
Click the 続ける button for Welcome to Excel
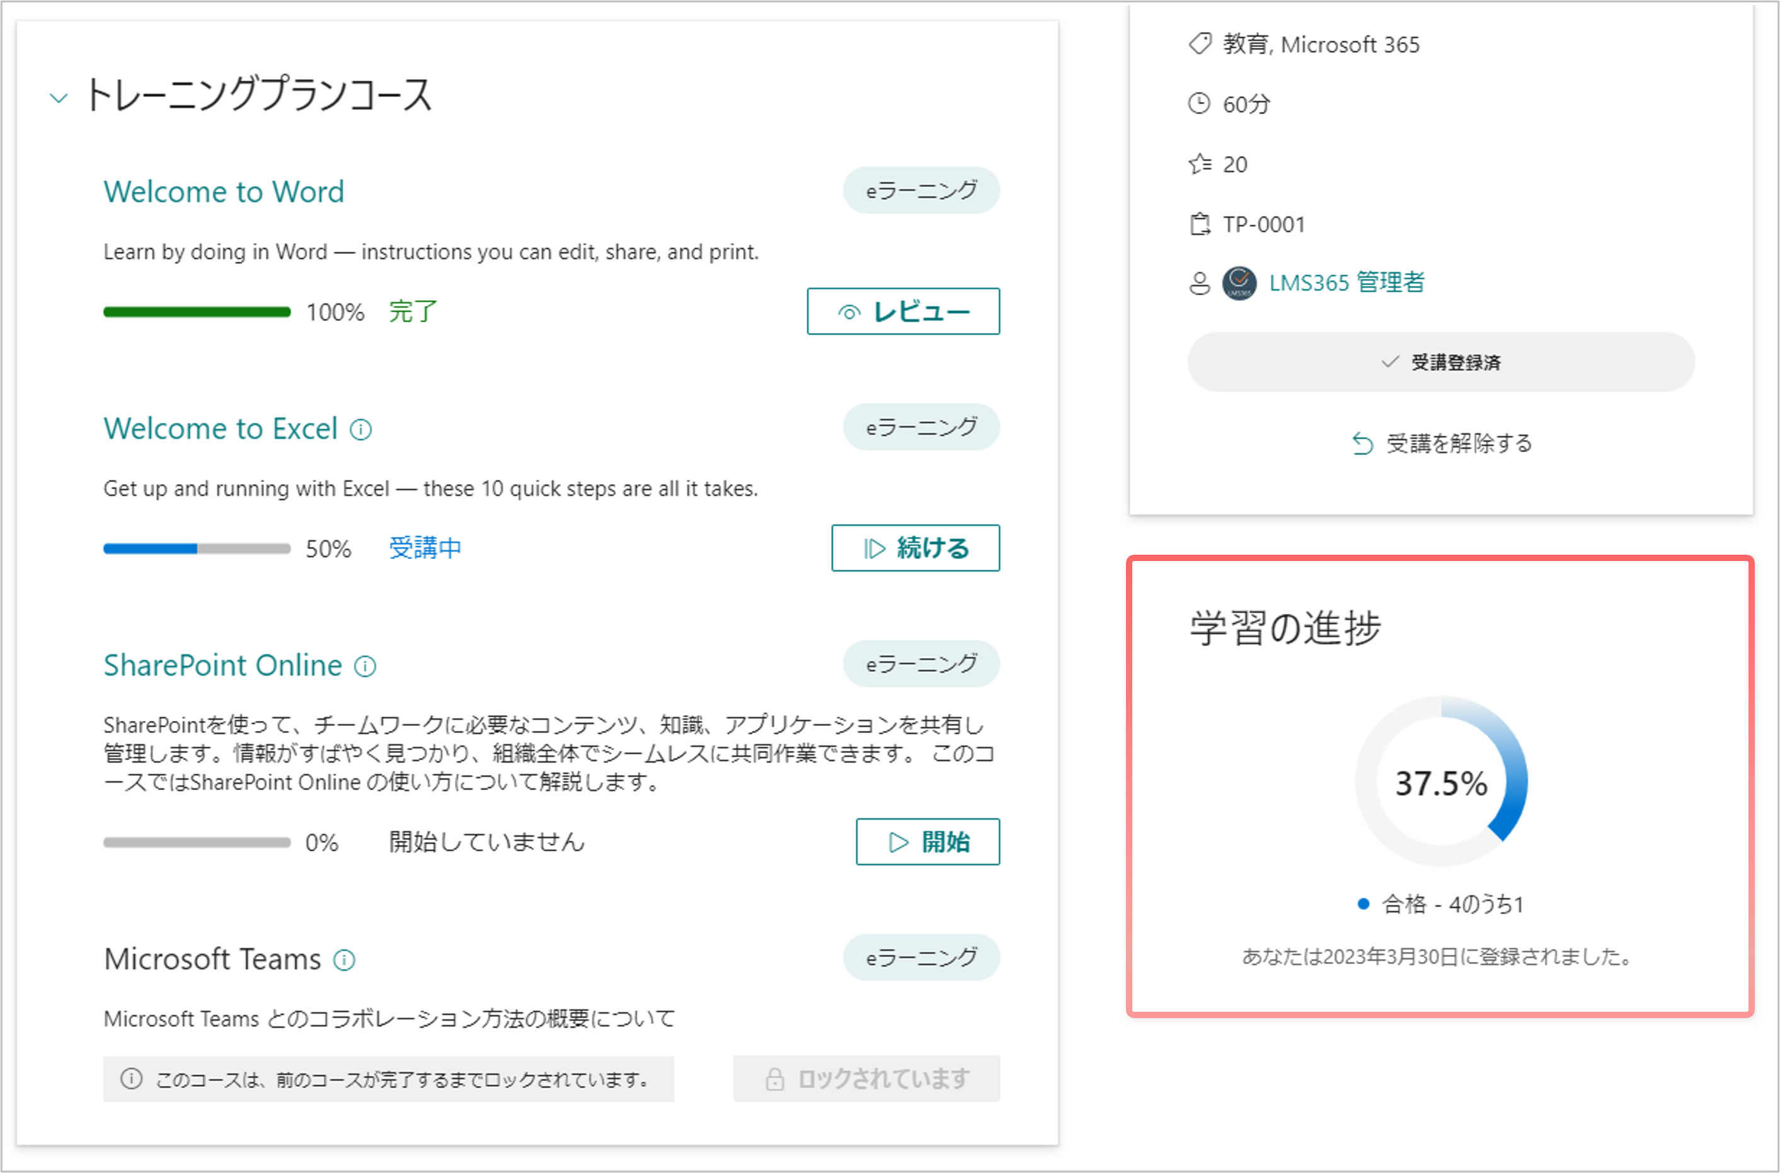(916, 548)
